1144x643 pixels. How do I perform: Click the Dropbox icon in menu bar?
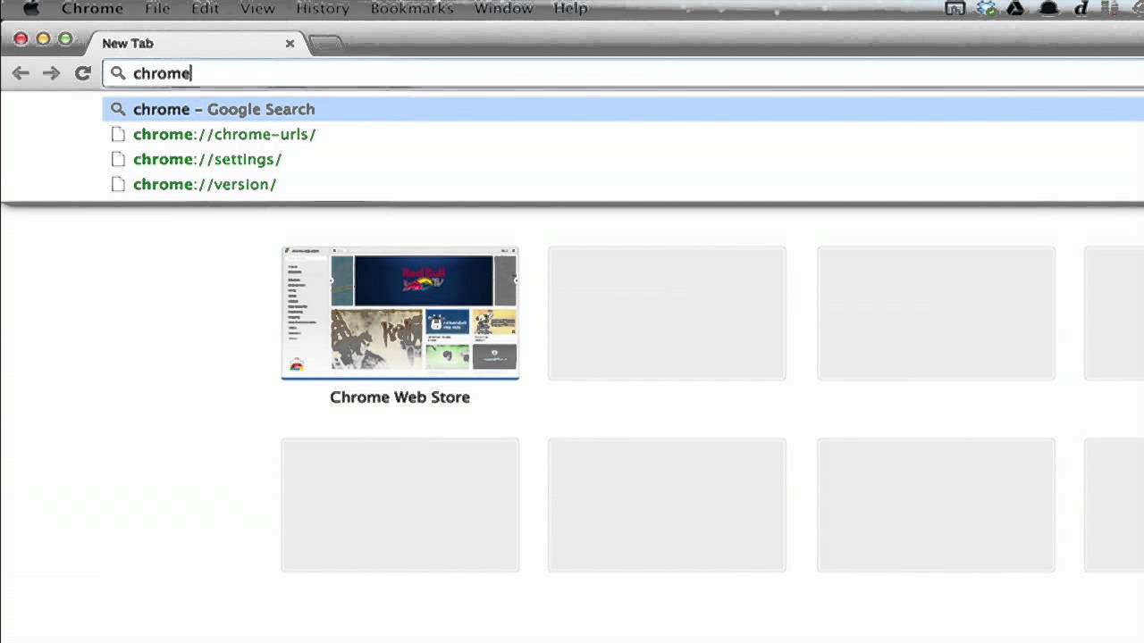click(x=987, y=8)
